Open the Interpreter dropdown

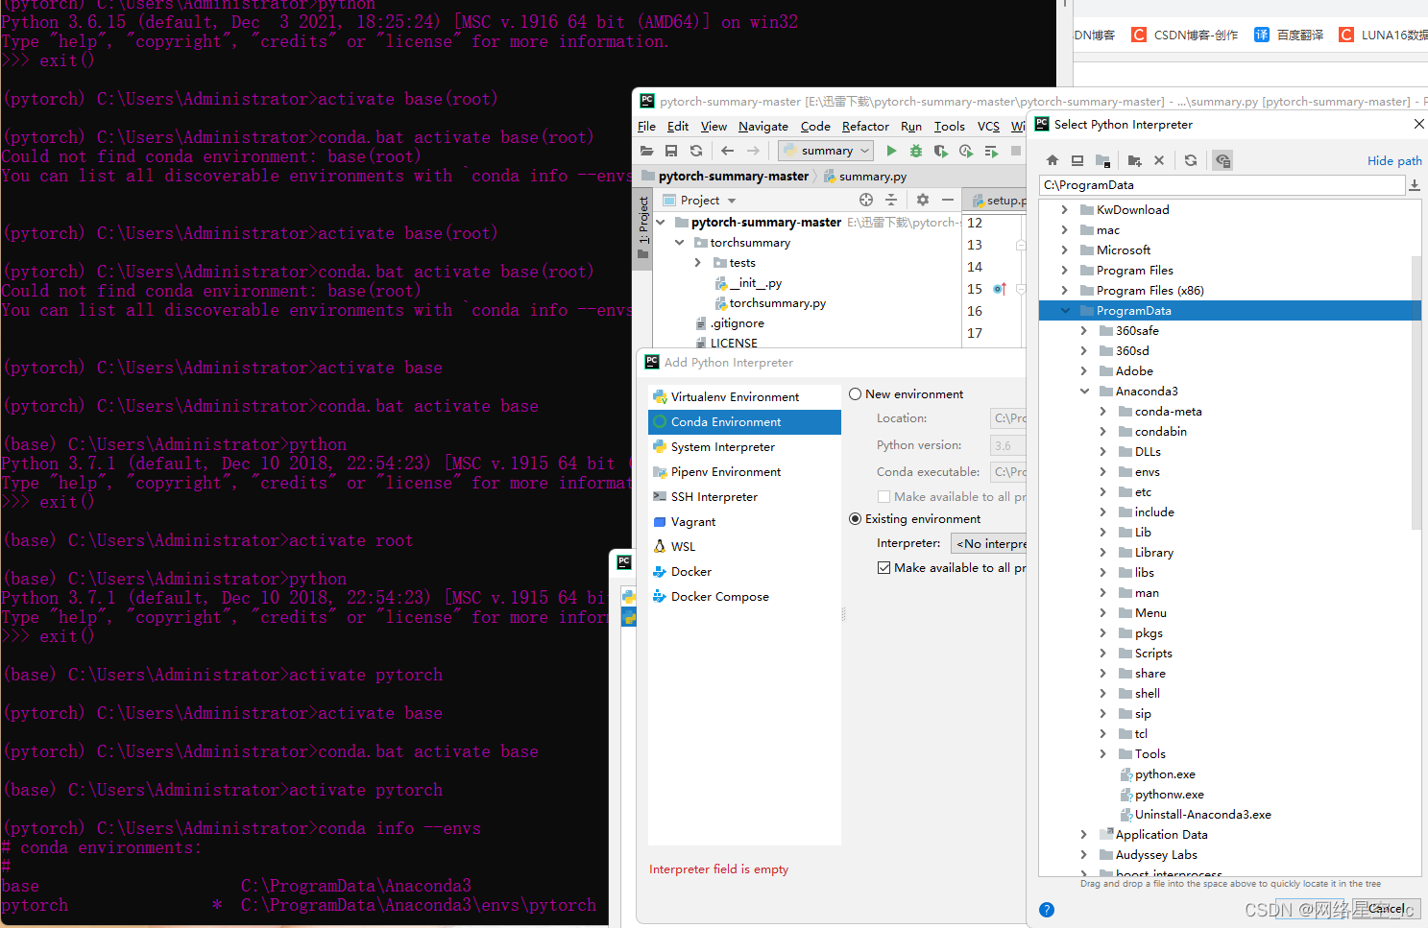tap(989, 544)
